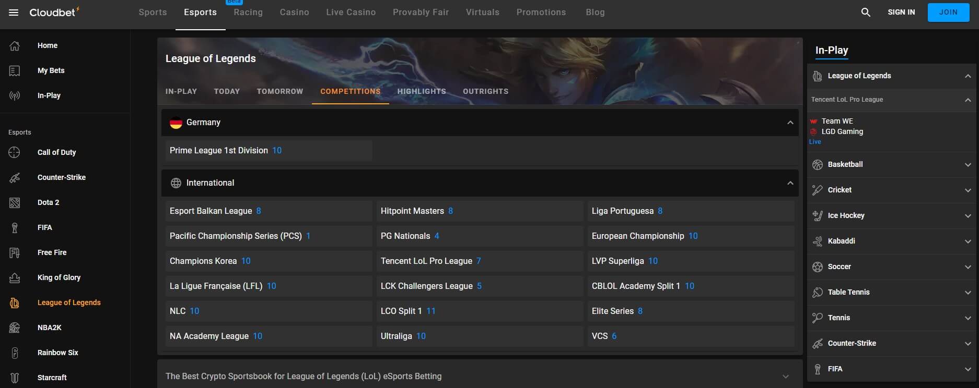Screen dimensions: 979x388
Task: Open Virtuals in the top navigation
Action: click(483, 12)
